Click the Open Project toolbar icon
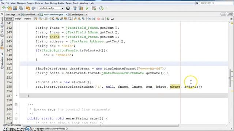This screenshot has width=234, height=131. (15, 8)
